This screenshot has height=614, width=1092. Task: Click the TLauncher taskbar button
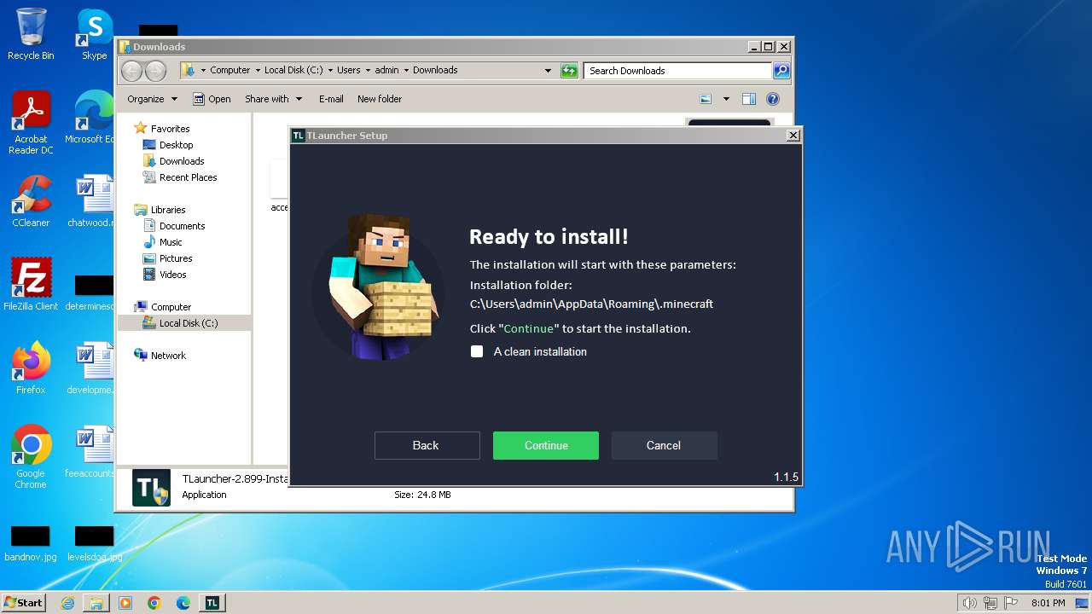pos(212,603)
